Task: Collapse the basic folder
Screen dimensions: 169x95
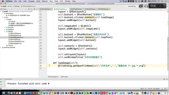Action: pos(5,19)
